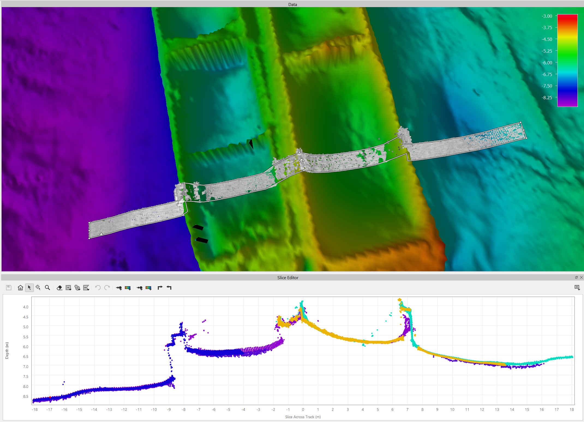Step slice forward with right-turn arrow

click(x=160, y=288)
